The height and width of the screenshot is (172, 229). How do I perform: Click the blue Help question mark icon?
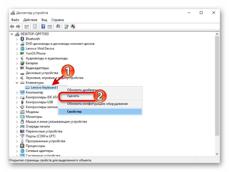point(43,27)
